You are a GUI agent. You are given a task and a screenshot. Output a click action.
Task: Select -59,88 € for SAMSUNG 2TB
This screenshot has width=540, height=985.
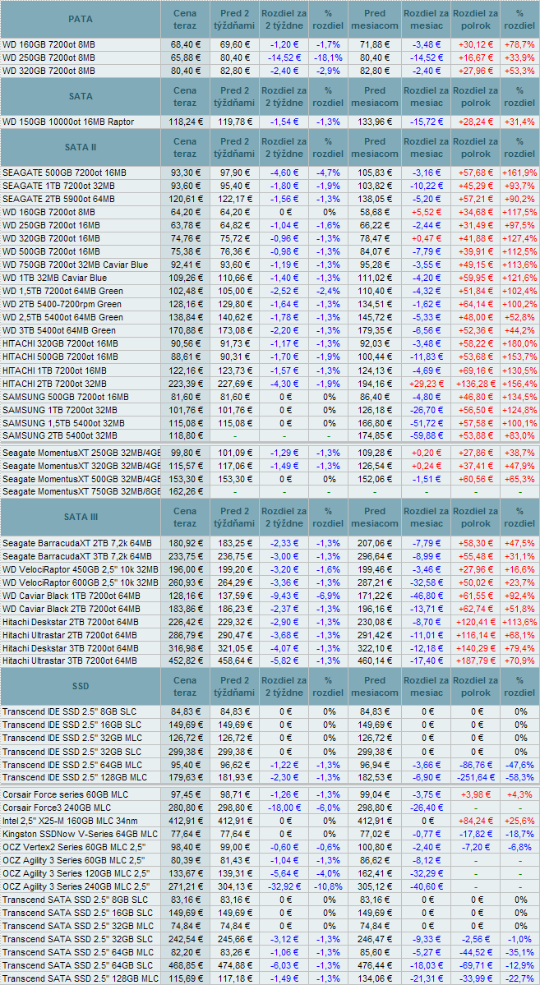(x=426, y=436)
